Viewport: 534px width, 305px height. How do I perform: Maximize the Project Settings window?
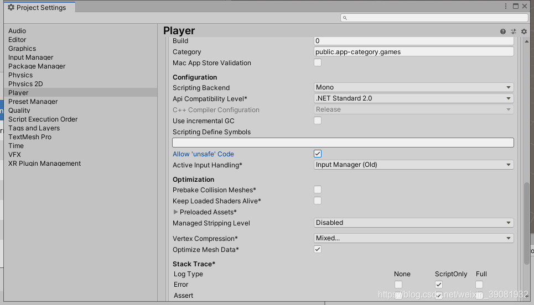pos(516,6)
